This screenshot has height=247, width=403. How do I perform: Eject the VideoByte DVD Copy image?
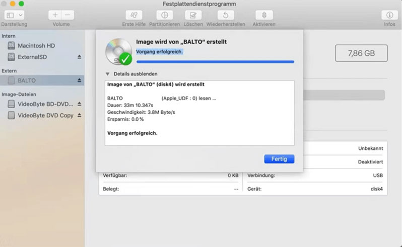click(79, 116)
